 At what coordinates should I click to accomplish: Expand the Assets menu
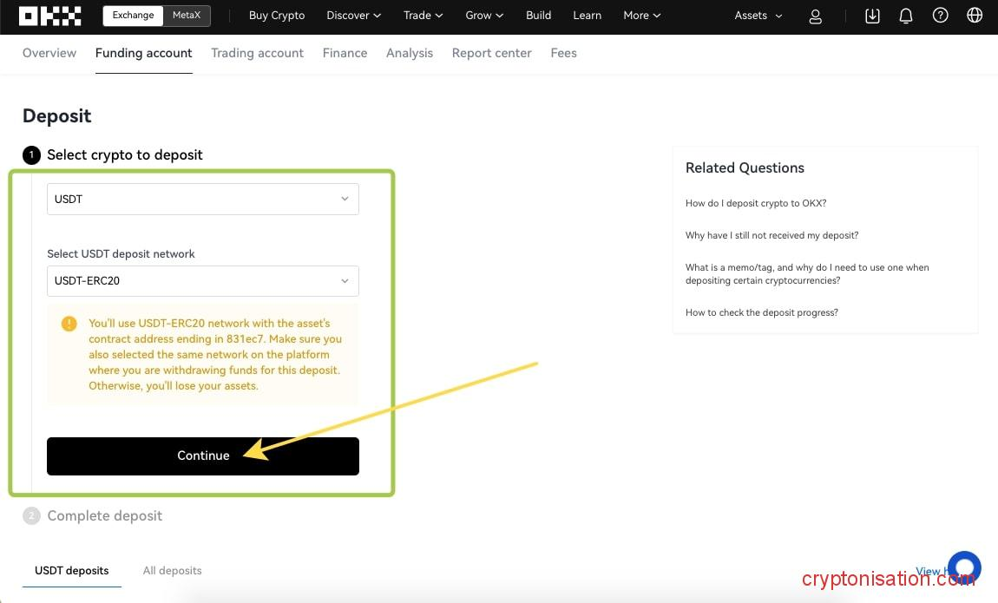tap(758, 16)
